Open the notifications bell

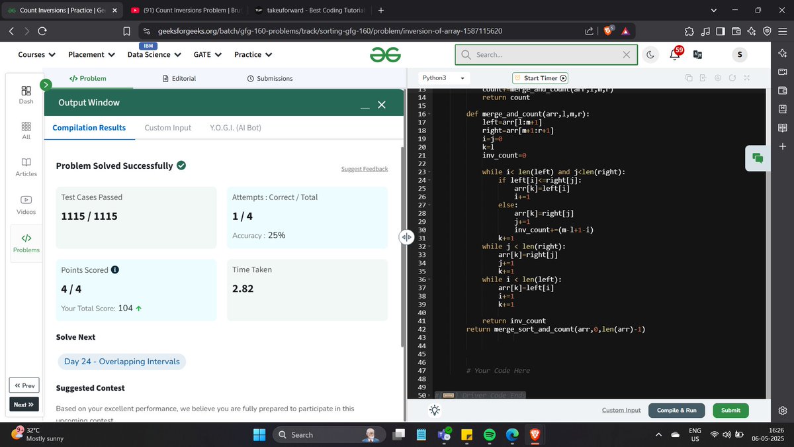point(676,54)
